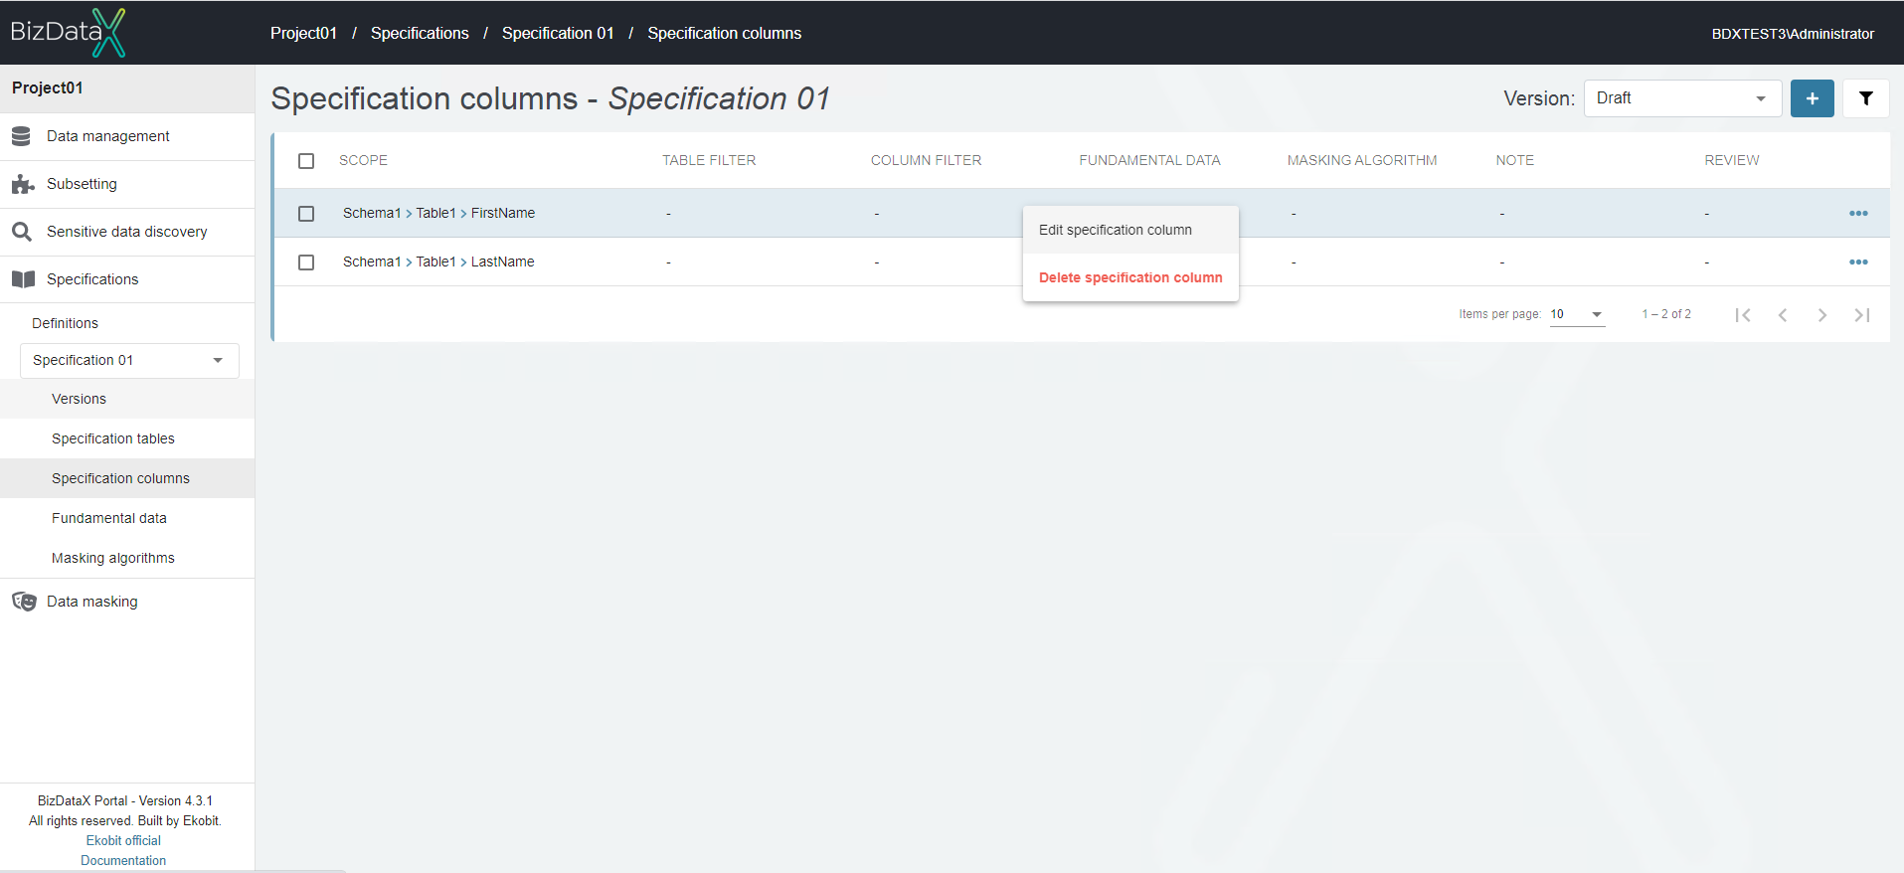Go to last page of results
This screenshot has width=1904, height=873.
pos(1861,315)
